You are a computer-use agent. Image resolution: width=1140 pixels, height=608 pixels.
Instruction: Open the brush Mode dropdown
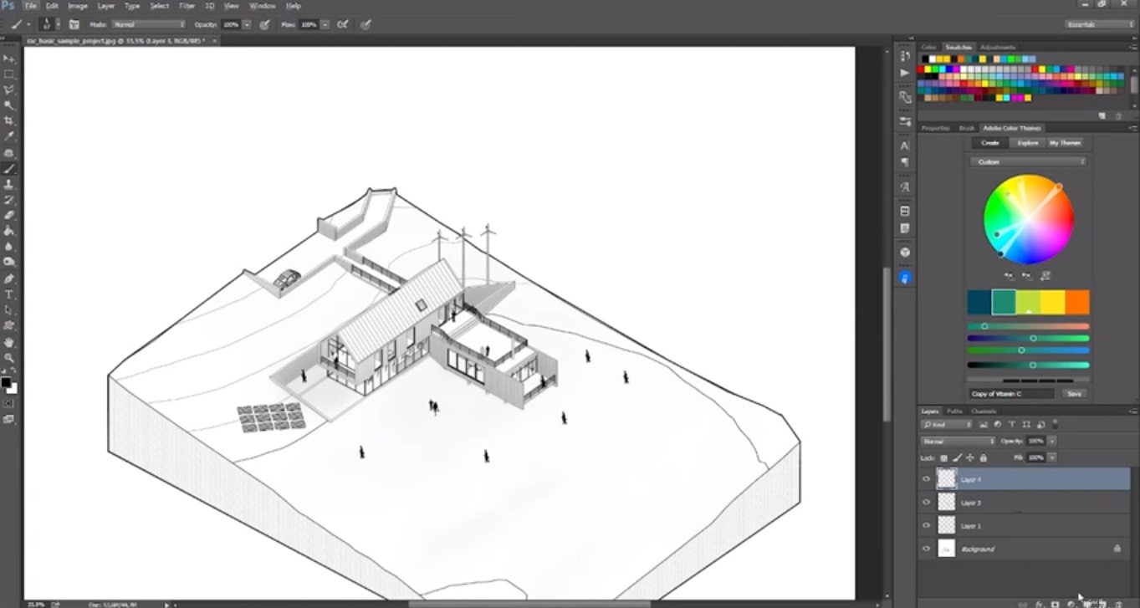pos(148,25)
